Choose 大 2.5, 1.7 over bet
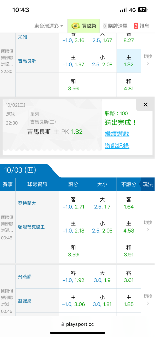Viewport: 155px width, 337px height. point(102,203)
